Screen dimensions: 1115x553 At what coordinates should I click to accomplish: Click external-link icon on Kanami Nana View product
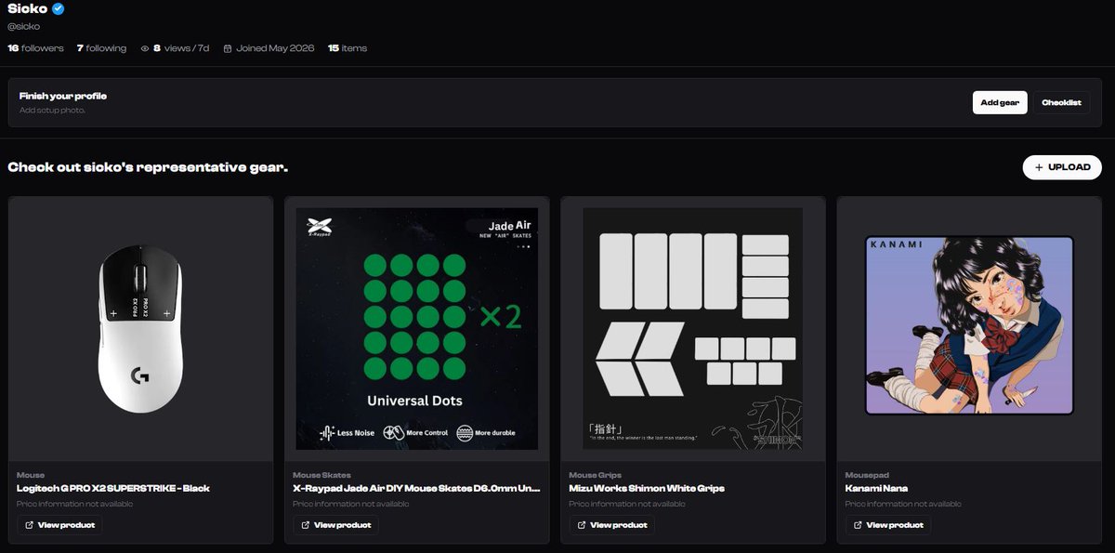coord(858,525)
